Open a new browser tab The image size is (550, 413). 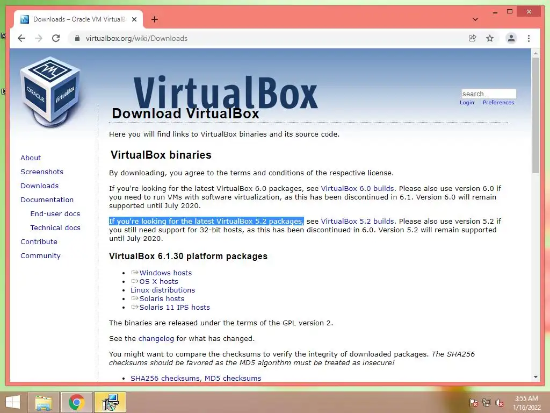coord(155,19)
